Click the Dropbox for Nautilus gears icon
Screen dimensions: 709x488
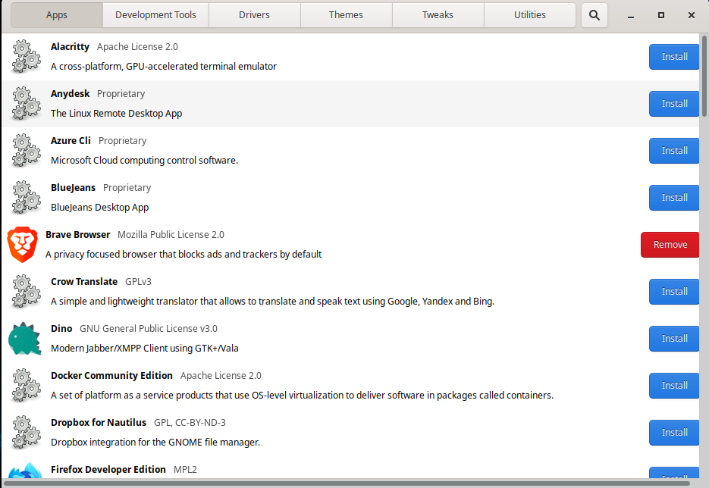pos(26,433)
